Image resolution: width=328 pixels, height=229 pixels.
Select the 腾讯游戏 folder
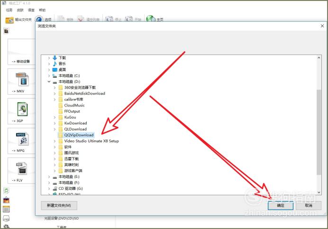pos(71,153)
